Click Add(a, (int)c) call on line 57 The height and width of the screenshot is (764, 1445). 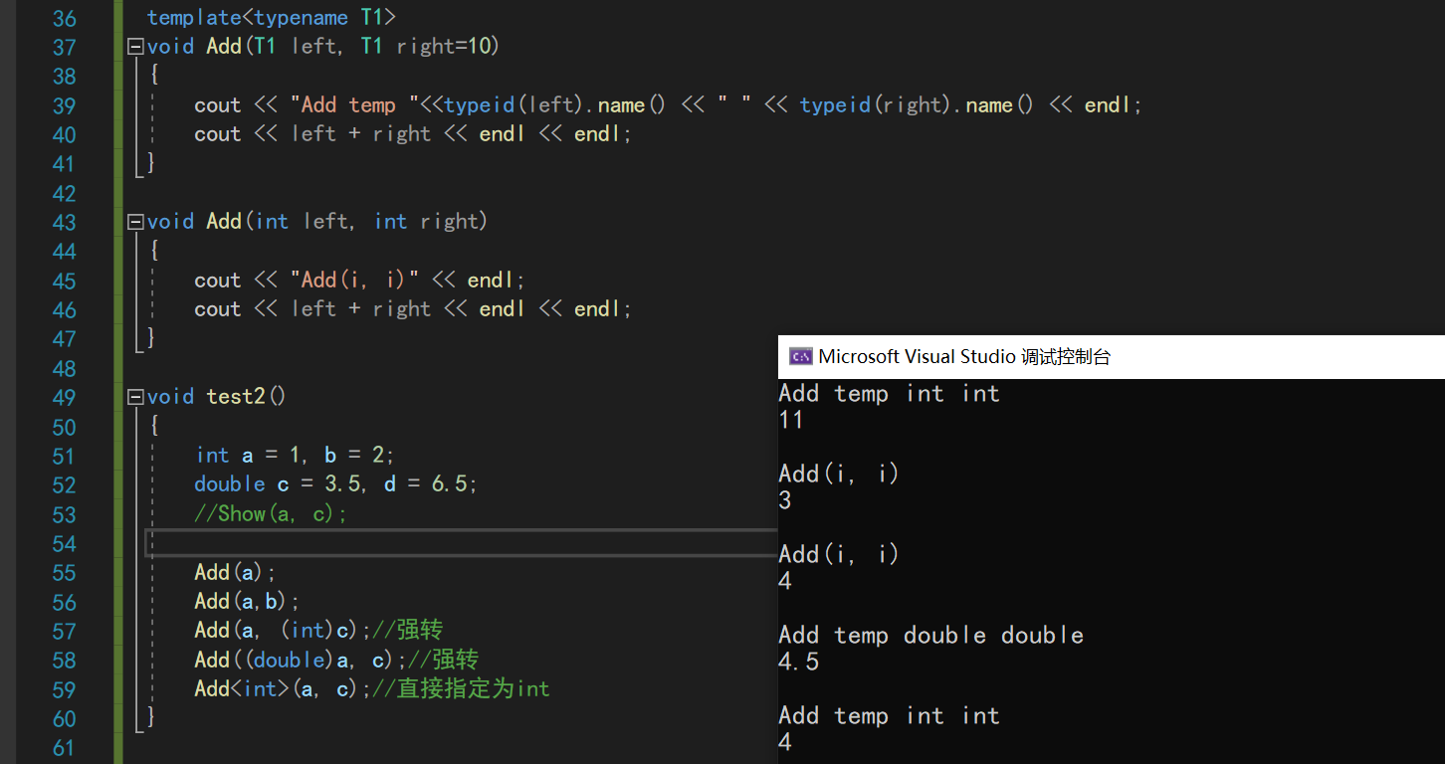pos(284,631)
